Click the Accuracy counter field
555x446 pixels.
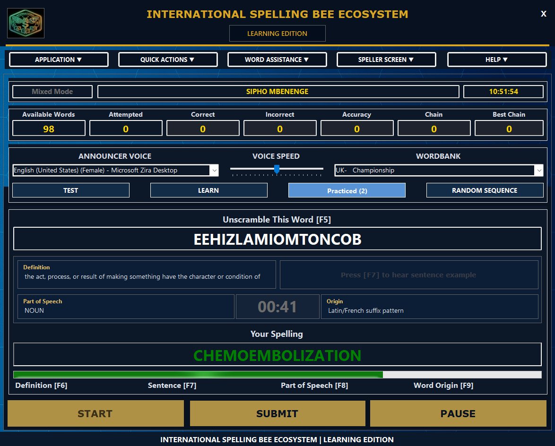point(357,129)
